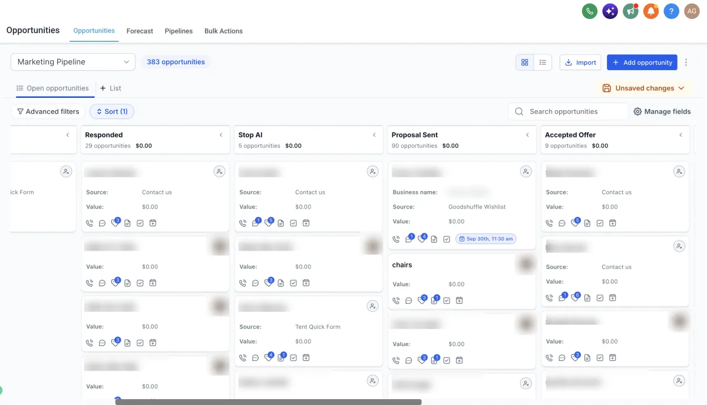Open notes icon on the chairs card
The width and height of the screenshot is (707, 405).
pos(434,300)
